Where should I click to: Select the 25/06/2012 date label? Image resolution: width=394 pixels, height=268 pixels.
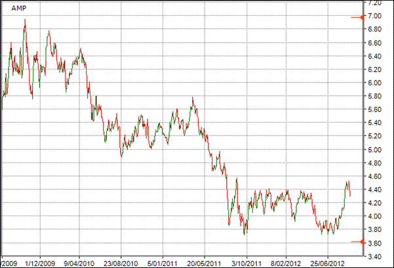coord(329,261)
